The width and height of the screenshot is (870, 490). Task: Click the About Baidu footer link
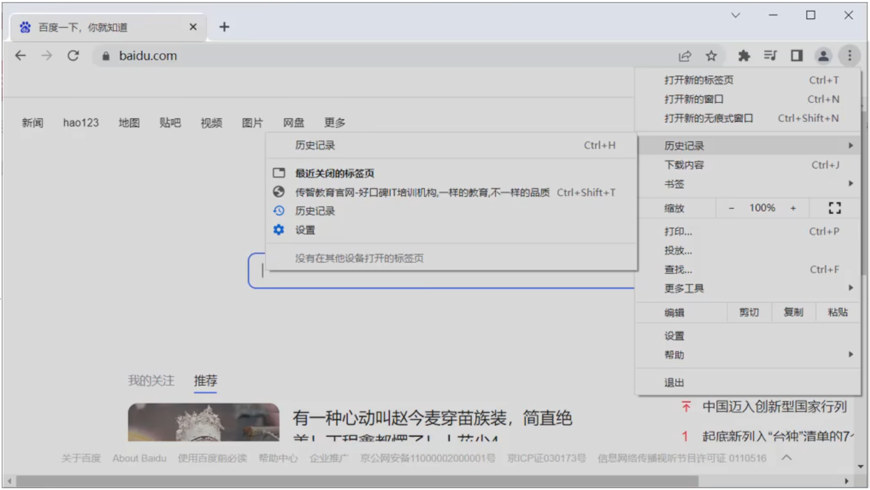click(x=139, y=459)
